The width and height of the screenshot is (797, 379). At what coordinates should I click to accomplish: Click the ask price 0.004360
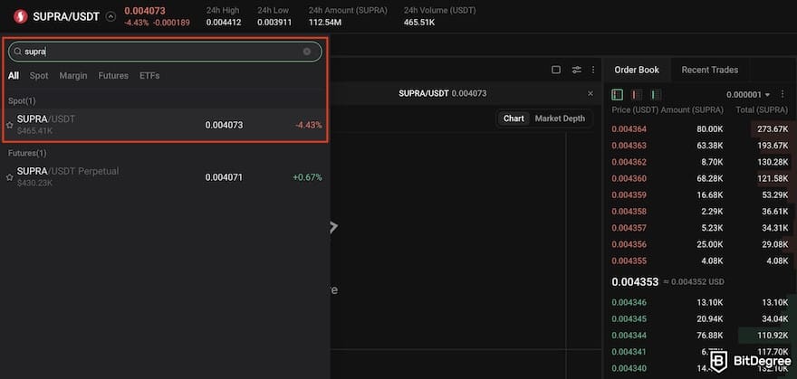pyautogui.click(x=629, y=178)
